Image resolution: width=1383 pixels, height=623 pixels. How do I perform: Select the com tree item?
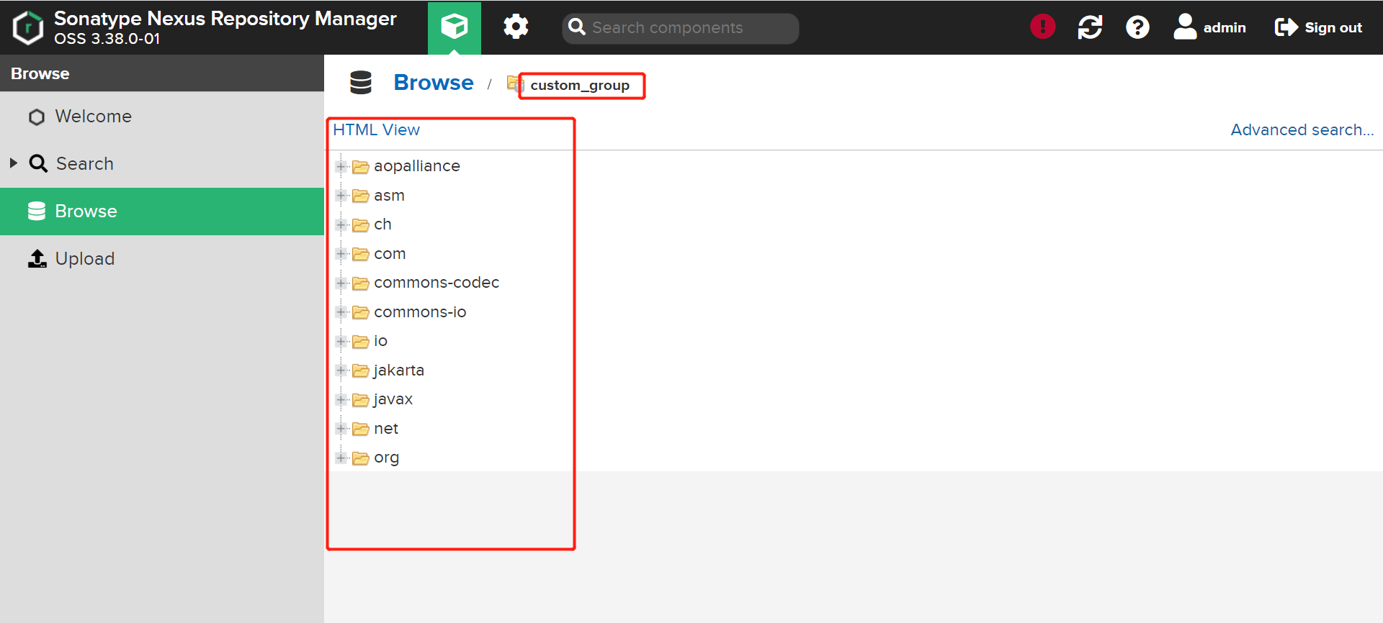point(390,254)
